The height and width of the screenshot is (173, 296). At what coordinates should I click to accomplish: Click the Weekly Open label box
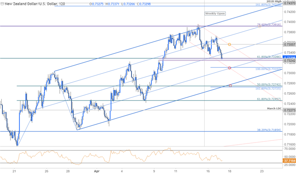[x=215, y=13]
